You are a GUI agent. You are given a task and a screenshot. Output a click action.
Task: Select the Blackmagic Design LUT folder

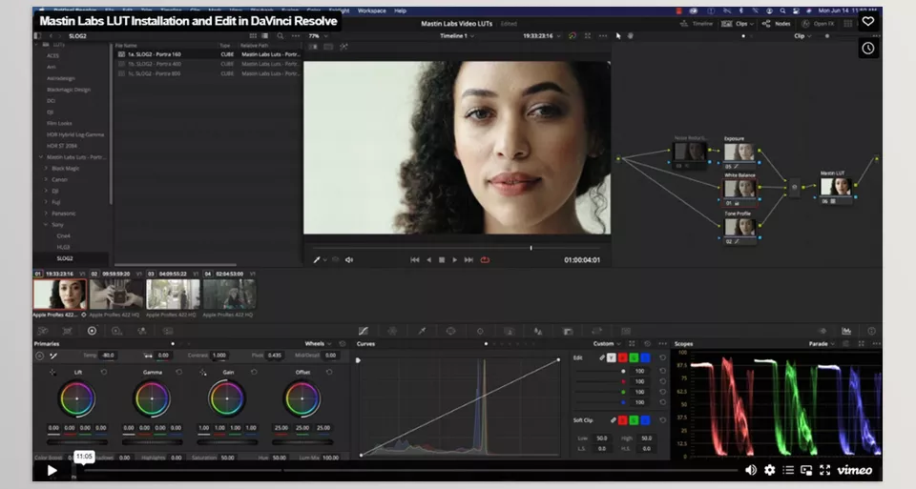[69, 90]
